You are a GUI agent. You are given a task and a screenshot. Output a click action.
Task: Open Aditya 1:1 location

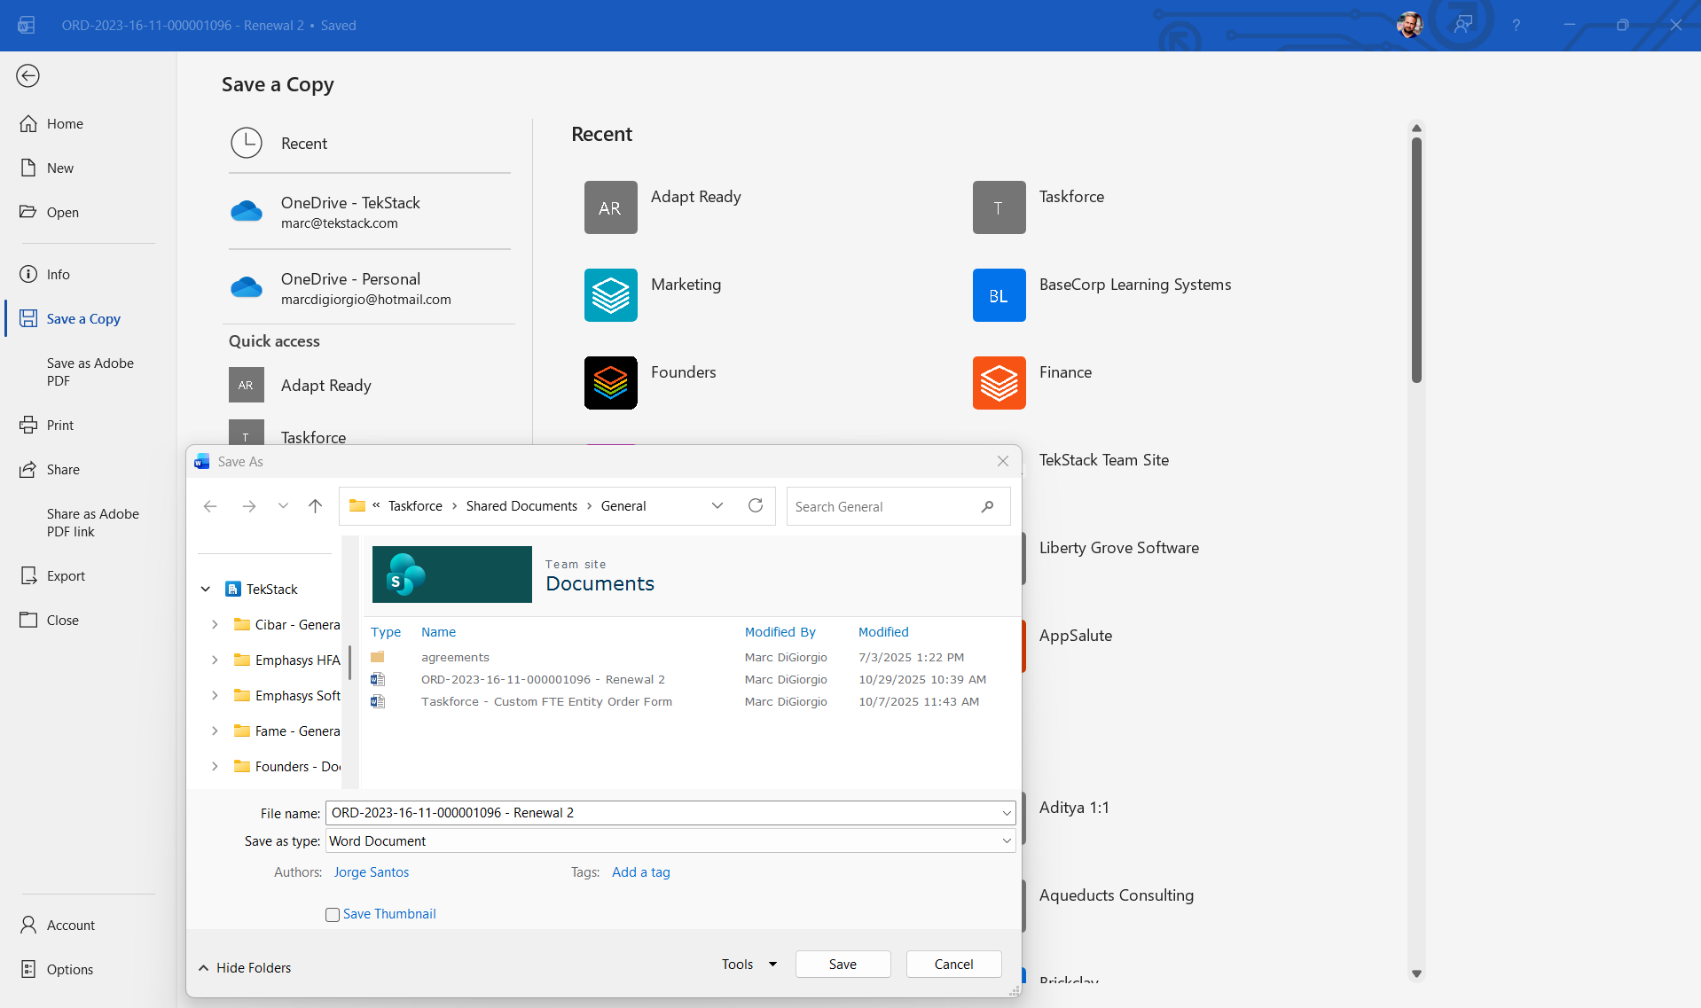[1074, 808]
